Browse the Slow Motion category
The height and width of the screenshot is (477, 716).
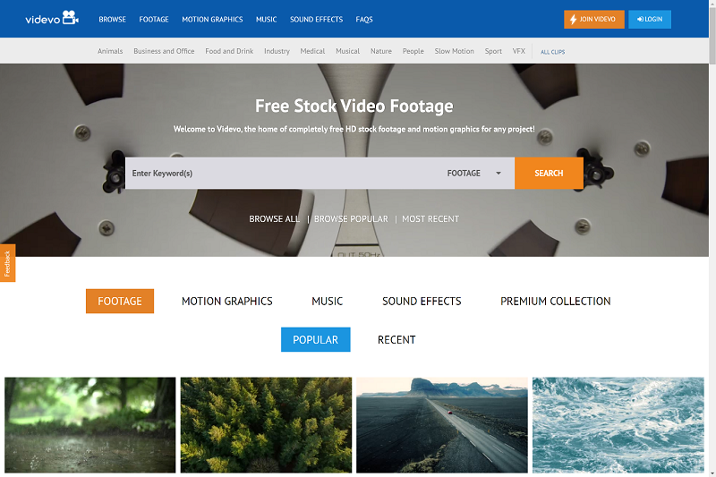pyautogui.click(x=454, y=51)
